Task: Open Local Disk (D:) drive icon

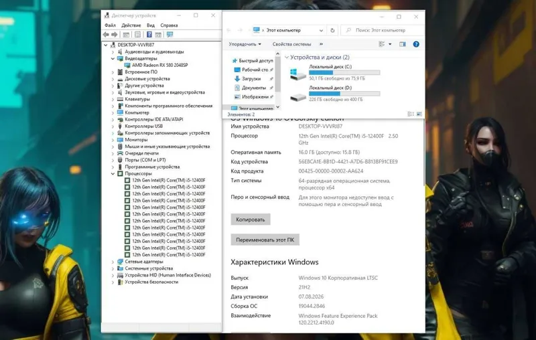Action: (x=297, y=97)
